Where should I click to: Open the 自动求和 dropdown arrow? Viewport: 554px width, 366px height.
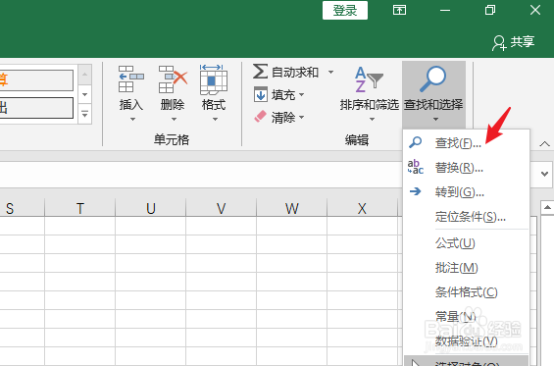tap(330, 73)
